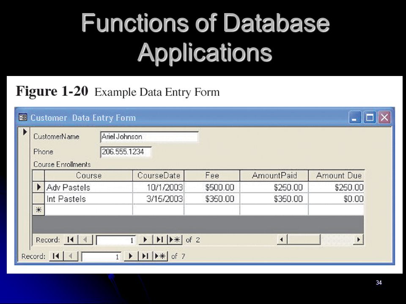Screen dimensions: 406x304
Task: Click the Fee column header
Action: pos(212,176)
